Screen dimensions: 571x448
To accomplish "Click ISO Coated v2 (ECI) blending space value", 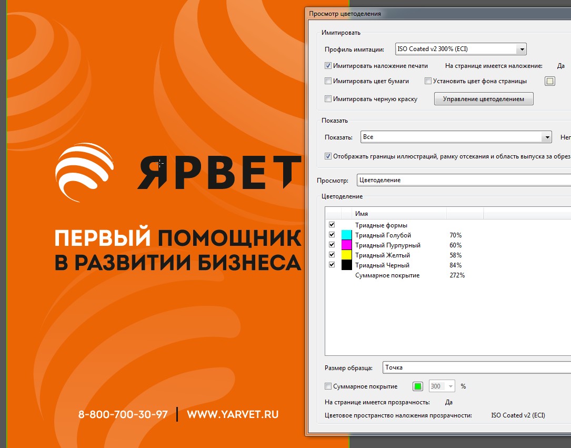I will [518, 415].
